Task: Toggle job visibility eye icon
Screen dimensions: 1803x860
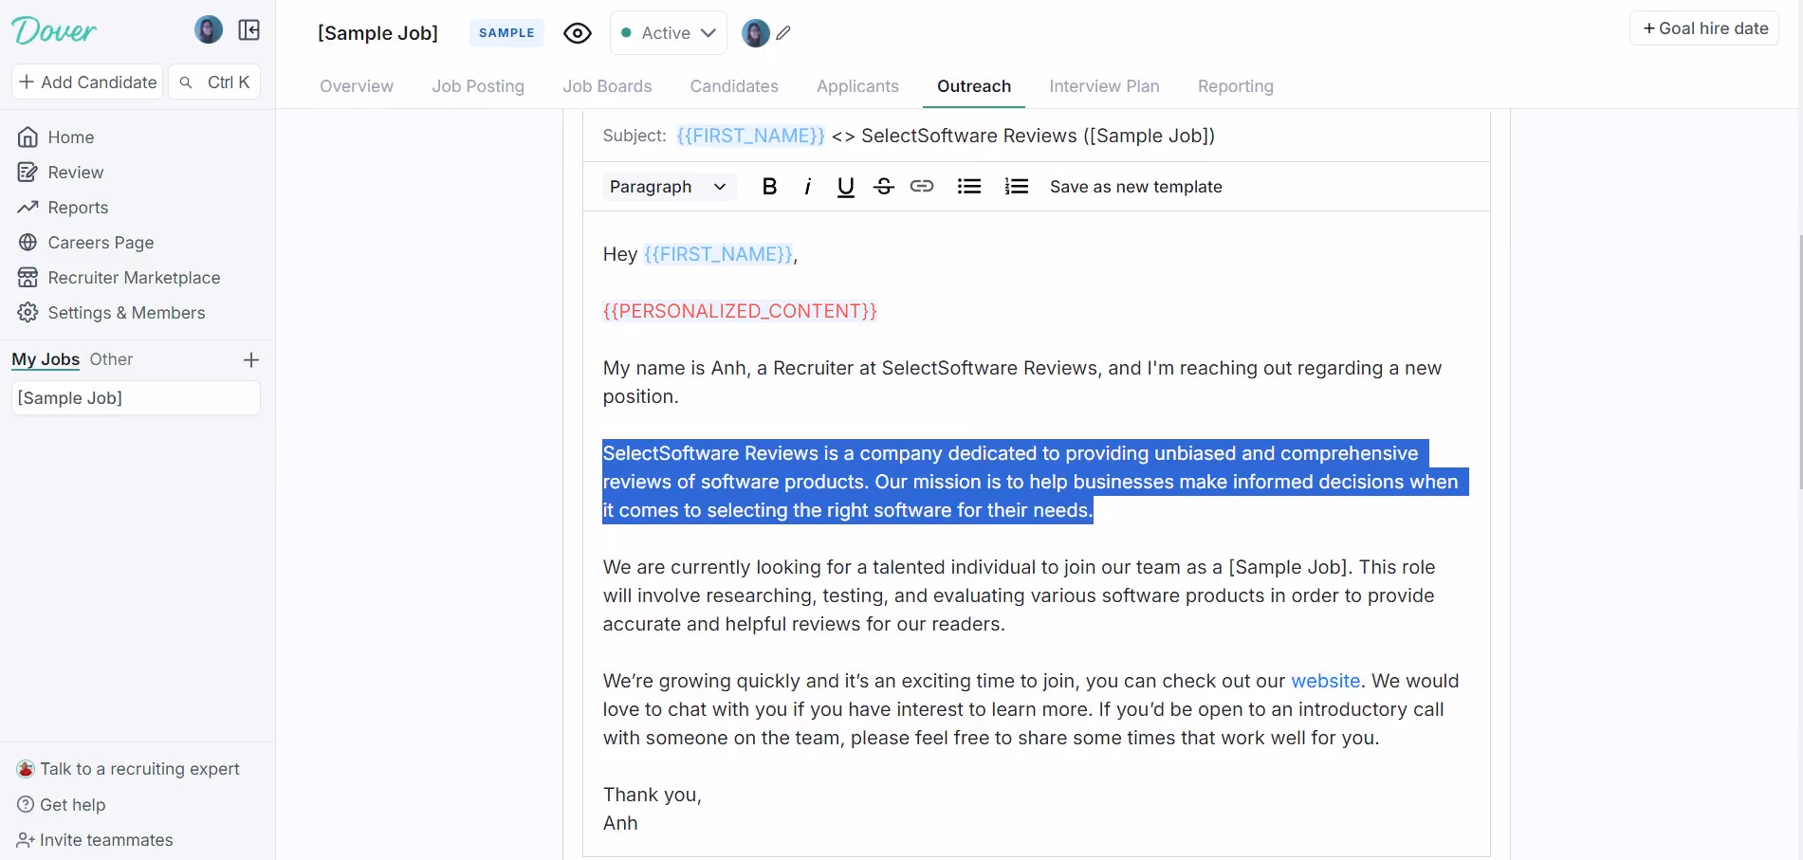Action: [x=578, y=33]
